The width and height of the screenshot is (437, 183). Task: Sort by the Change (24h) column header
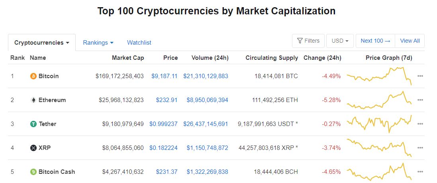[x=322, y=58]
